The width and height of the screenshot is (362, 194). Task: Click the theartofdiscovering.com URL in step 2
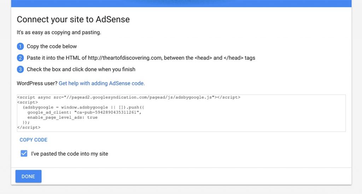[x=125, y=58]
